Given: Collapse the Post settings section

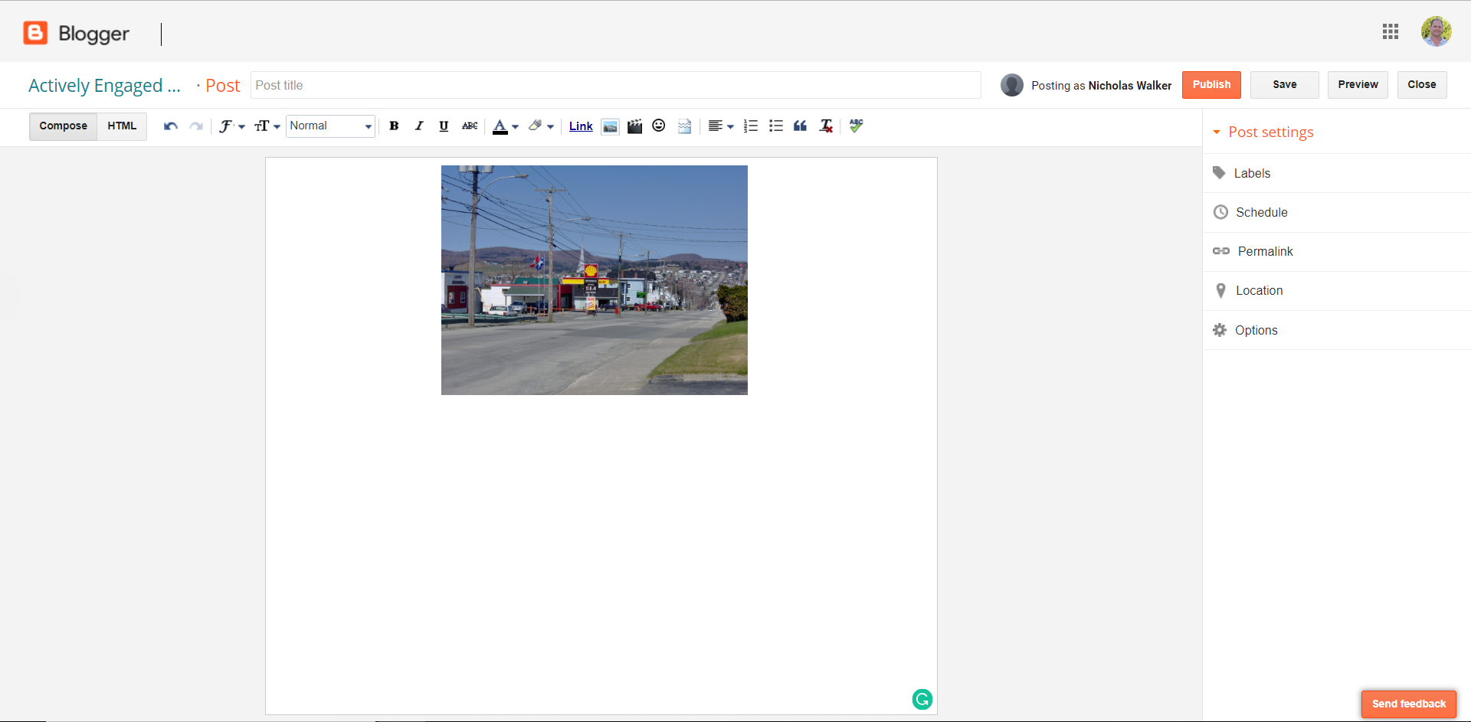Looking at the screenshot, I should [x=1217, y=132].
